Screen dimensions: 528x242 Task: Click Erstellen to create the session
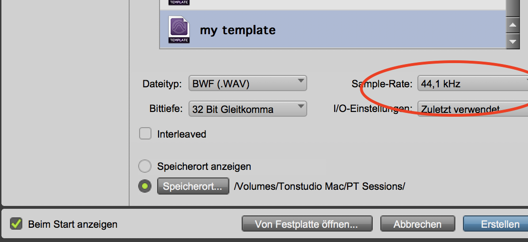[496, 224]
